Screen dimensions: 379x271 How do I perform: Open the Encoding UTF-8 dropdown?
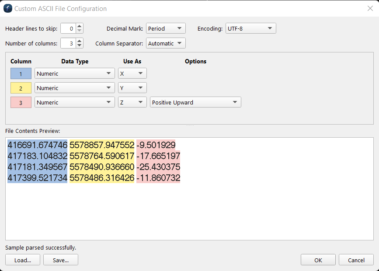pos(250,28)
